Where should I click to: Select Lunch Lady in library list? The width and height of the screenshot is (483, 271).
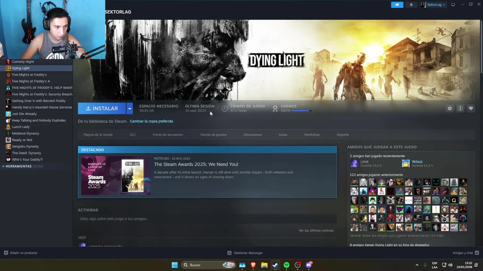36,127
